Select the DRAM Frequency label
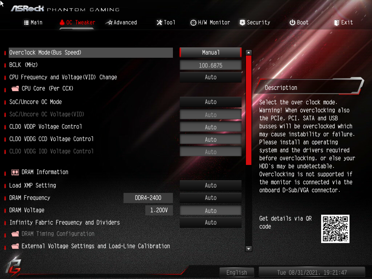This screenshot has width=372, height=279. click(30, 198)
